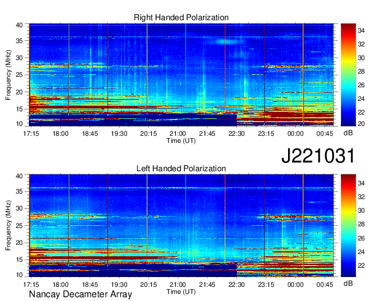Click the dB unit label of Left Handed color bar

click(348, 284)
